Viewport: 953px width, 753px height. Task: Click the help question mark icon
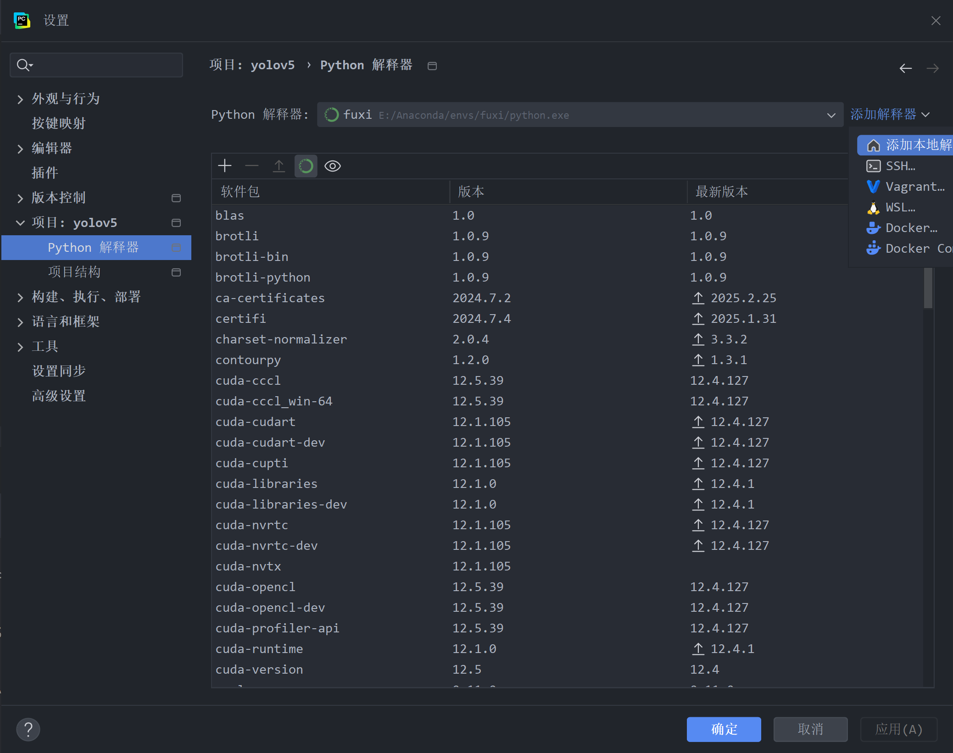click(28, 729)
